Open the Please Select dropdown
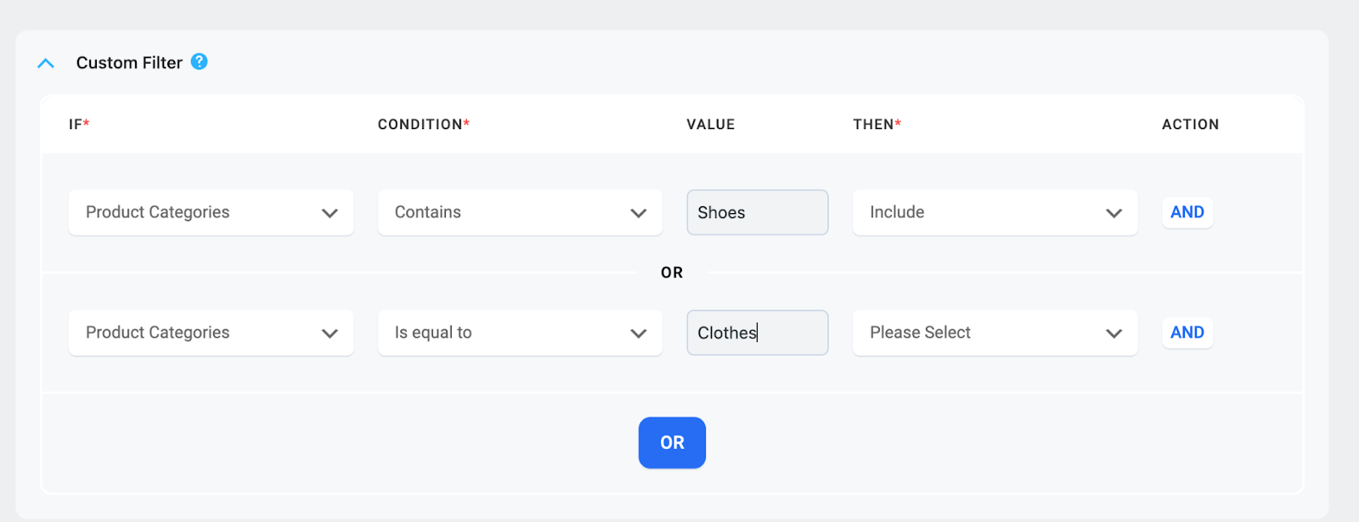The width and height of the screenshot is (1359, 522). pyautogui.click(x=995, y=333)
